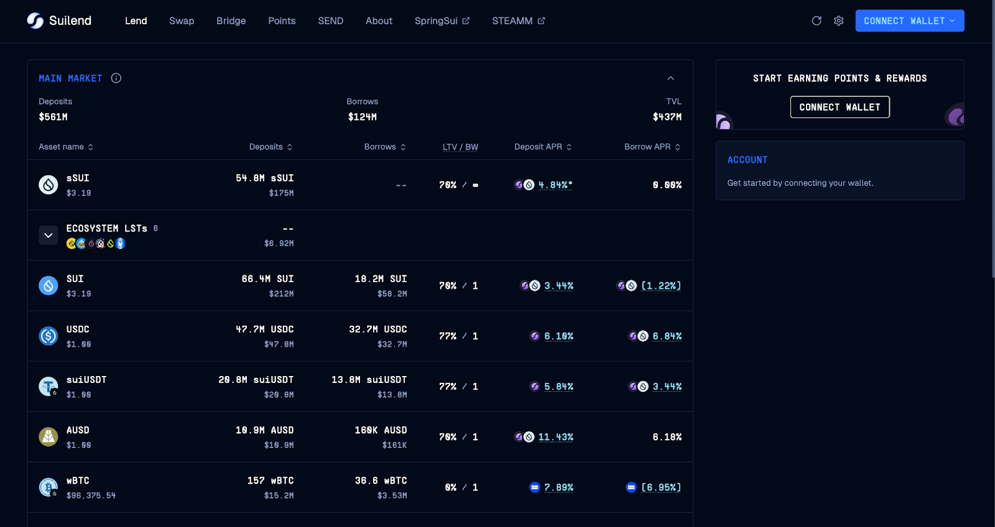
Task: Open the SpringSui external link
Action: click(442, 21)
